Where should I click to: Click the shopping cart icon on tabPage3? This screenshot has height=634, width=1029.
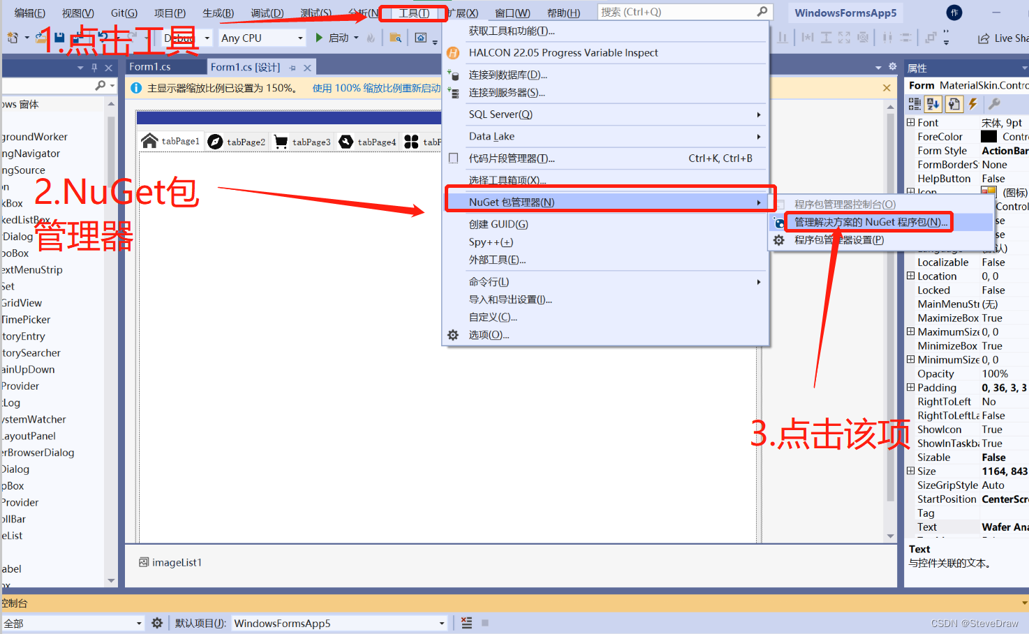point(281,142)
